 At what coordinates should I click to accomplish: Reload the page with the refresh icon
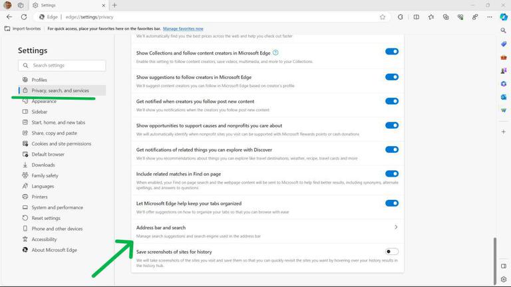pos(24,17)
